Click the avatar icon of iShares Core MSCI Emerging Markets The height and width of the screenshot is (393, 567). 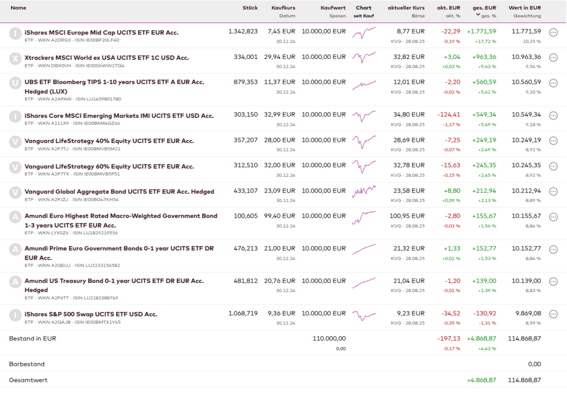pos(15,117)
